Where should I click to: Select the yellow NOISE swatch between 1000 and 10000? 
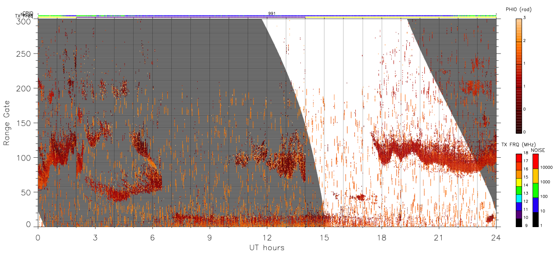click(x=536, y=176)
